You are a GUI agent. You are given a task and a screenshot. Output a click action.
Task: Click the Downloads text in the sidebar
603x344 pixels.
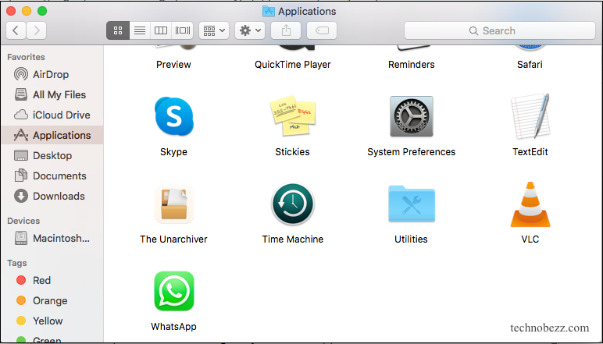pos(59,196)
